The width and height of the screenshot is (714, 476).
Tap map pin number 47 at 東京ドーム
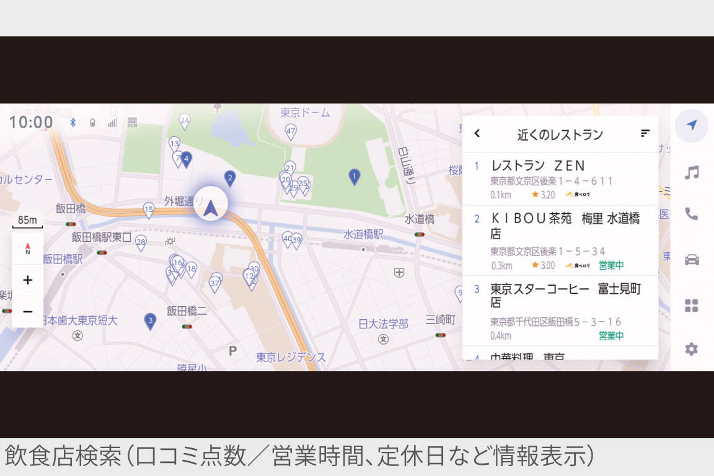pos(291,131)
